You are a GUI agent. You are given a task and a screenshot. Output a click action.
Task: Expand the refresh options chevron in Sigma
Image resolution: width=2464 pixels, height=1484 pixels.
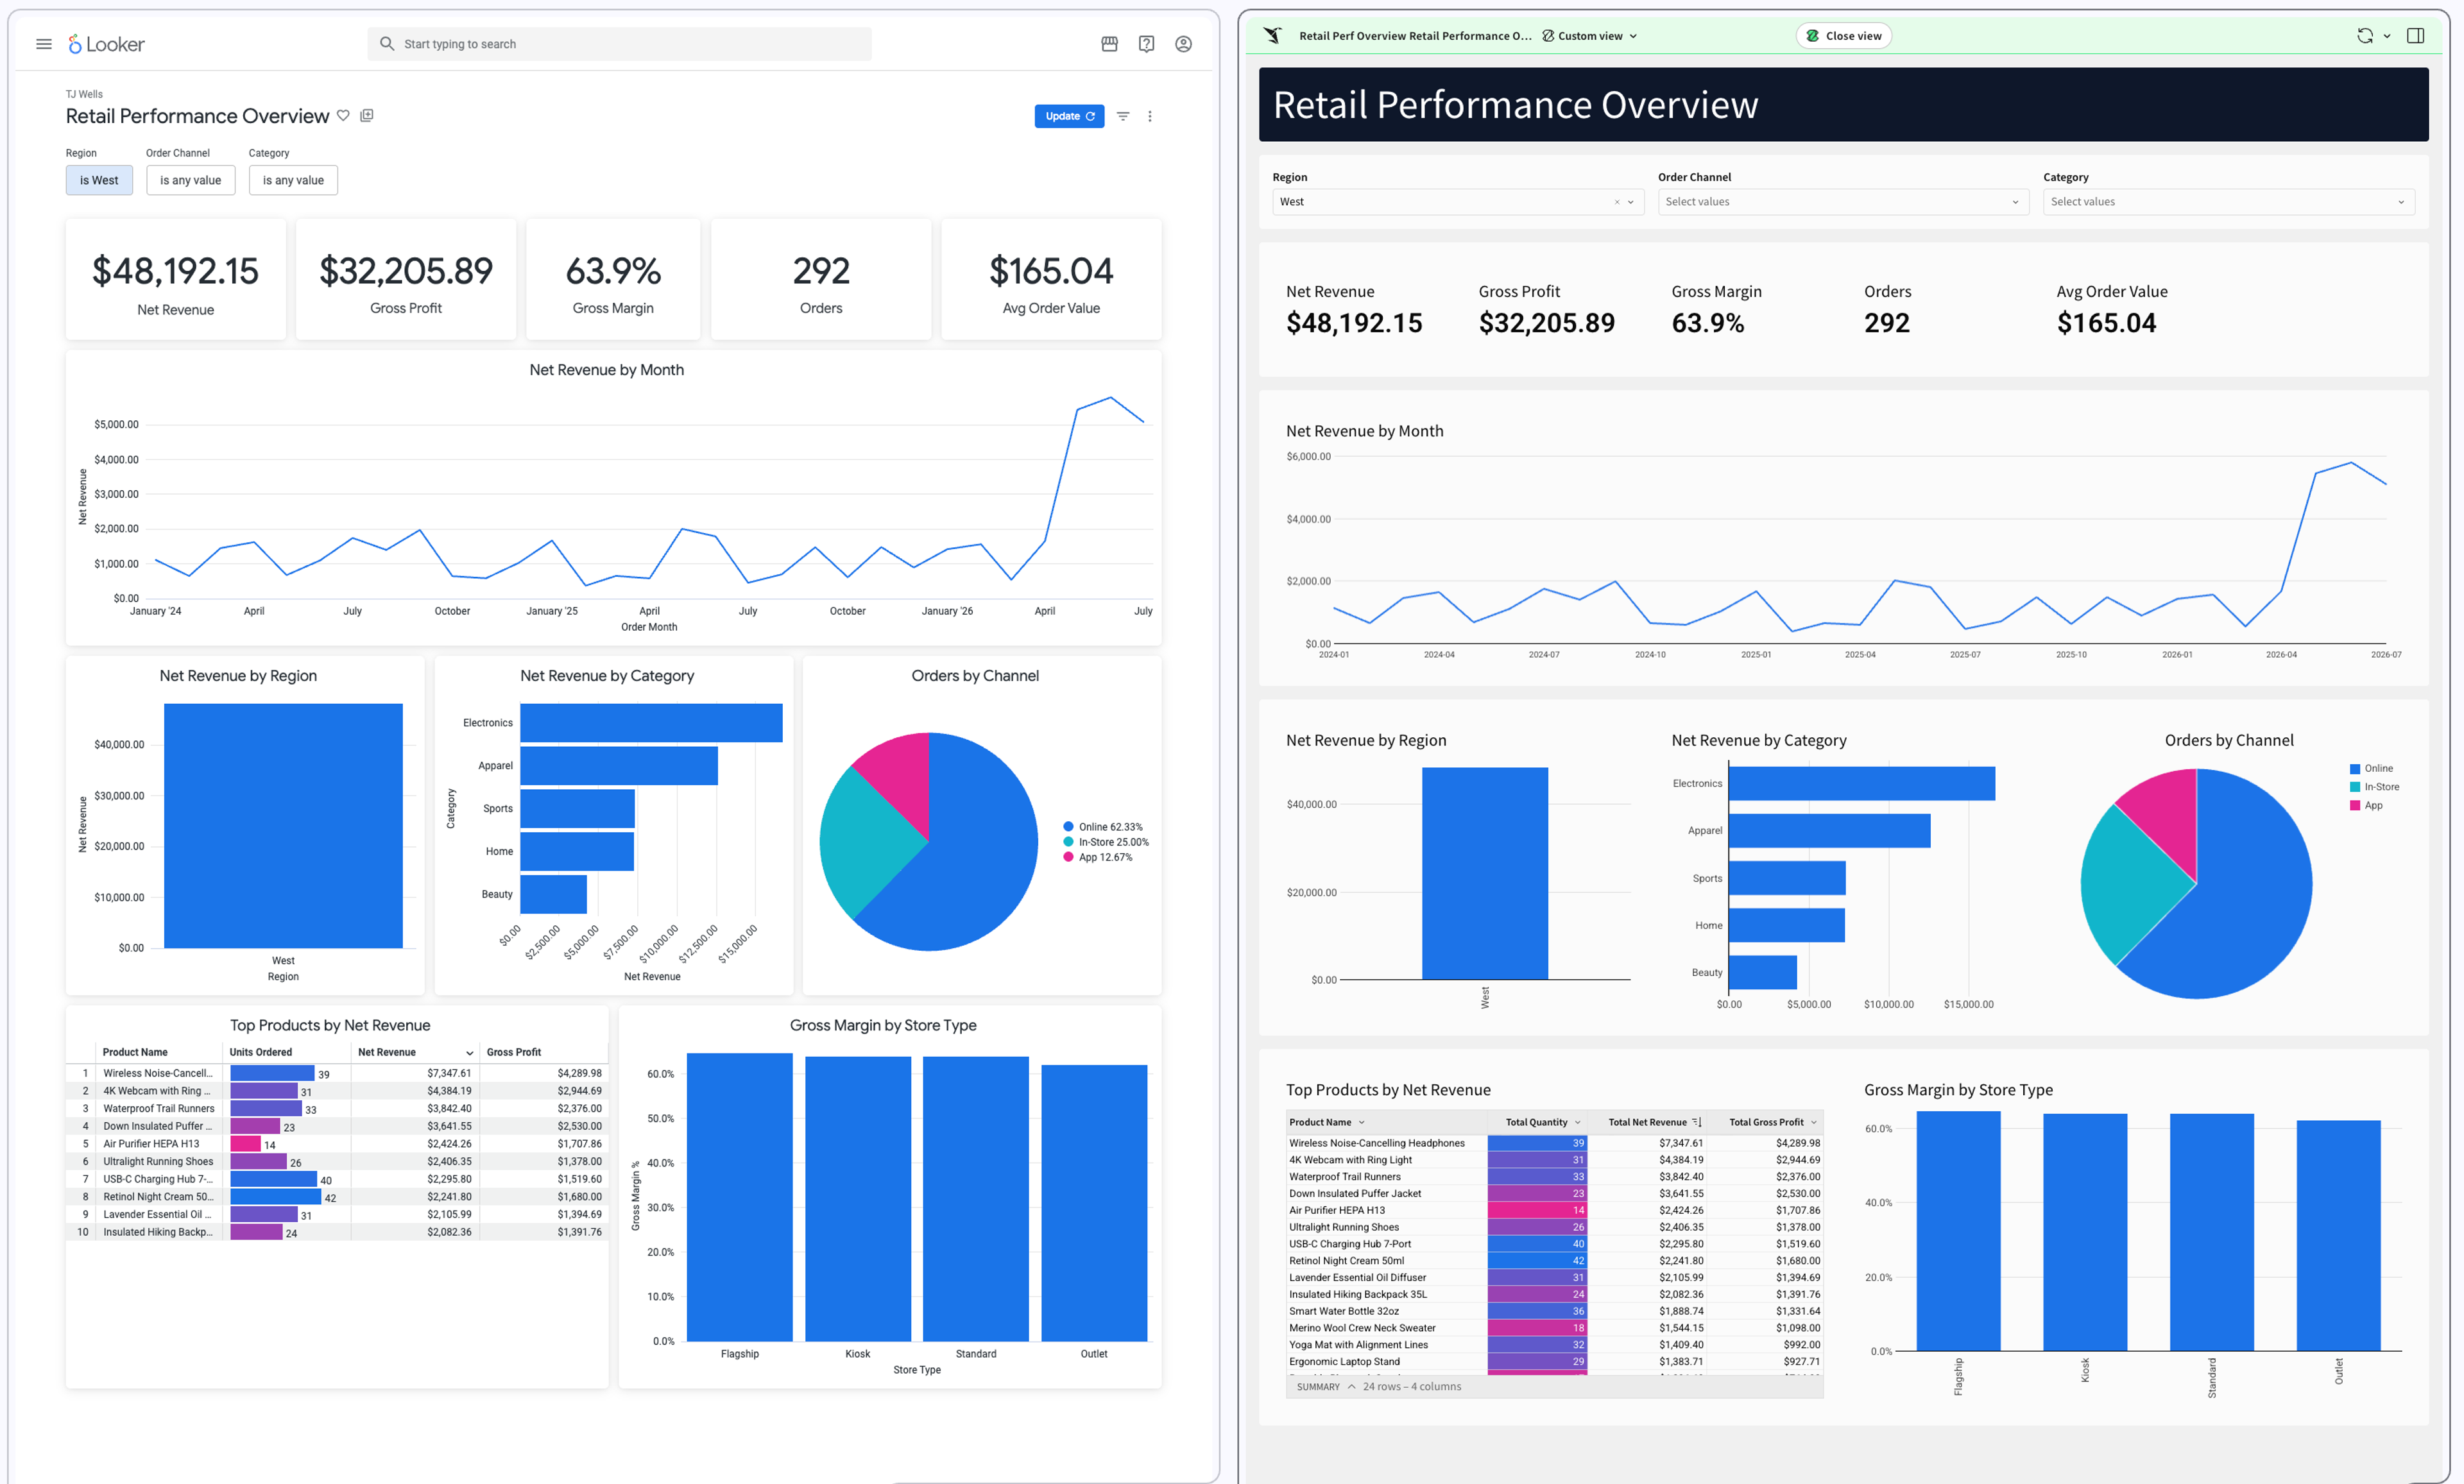[2387, 36]
